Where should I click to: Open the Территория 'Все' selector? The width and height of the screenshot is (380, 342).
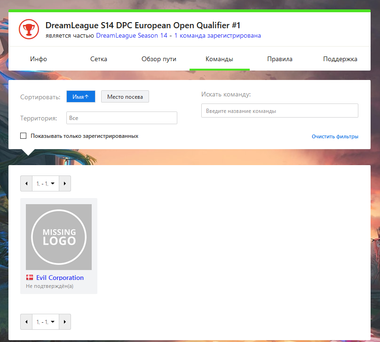(x=122, y=118)
